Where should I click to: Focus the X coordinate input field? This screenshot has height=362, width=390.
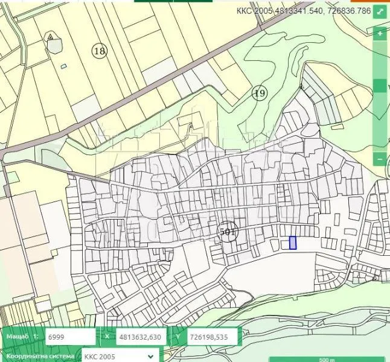pos(141,337)
